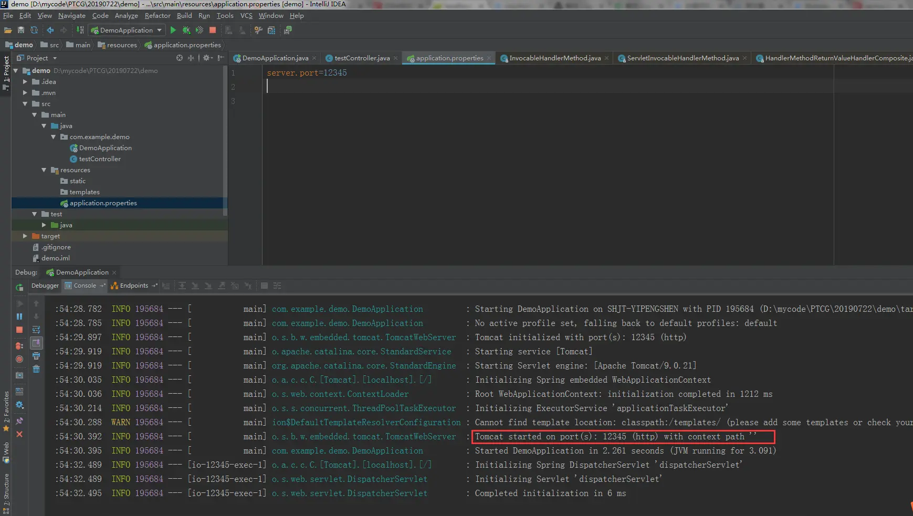Image resolution: width=913 pixels, height=516 pixels.
Task: Navigate back with the blue arrow
Action: click(50, 30)
